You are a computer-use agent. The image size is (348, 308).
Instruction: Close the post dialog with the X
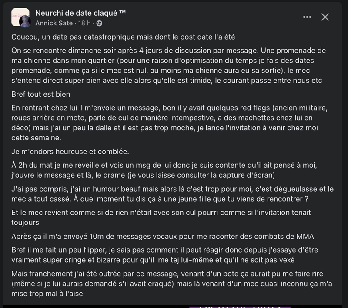click(325, 17)
